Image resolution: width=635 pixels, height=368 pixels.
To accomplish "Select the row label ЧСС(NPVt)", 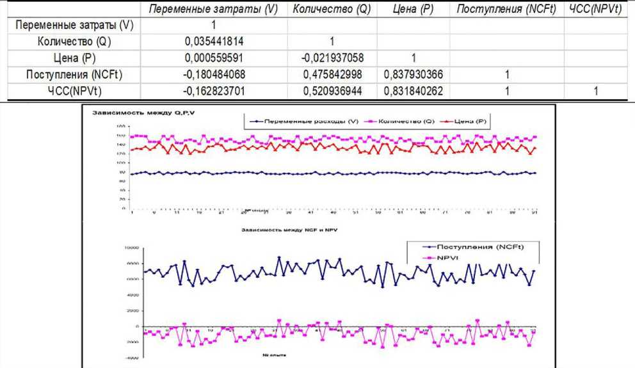I will pos(68,91).
